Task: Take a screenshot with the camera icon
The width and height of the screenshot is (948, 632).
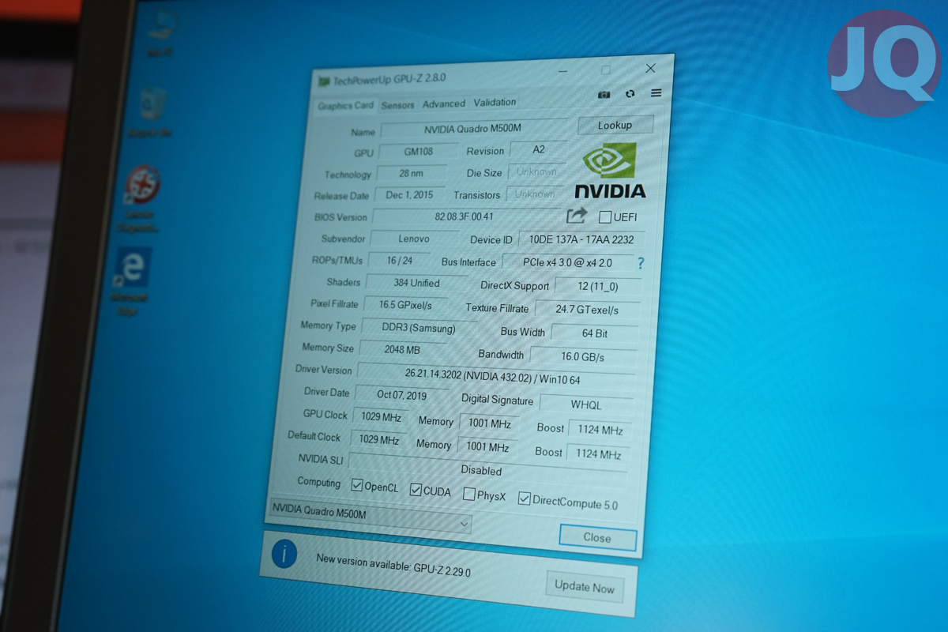Action: [604, 94]
